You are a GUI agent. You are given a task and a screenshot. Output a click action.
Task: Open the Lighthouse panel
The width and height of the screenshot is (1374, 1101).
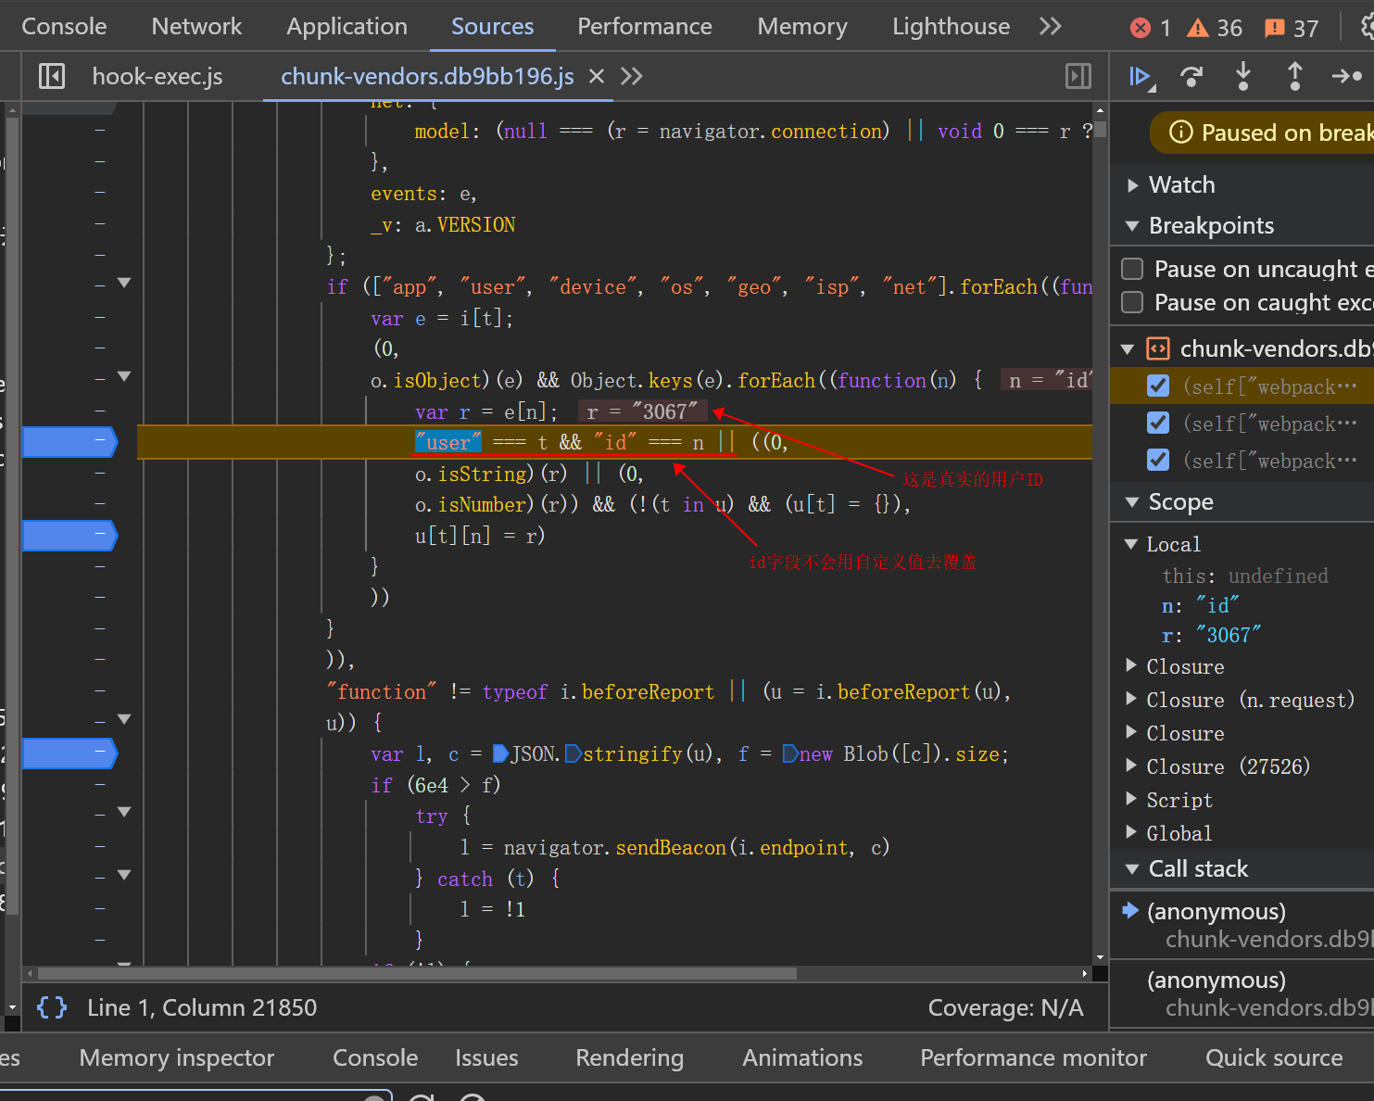coord(951,26)
